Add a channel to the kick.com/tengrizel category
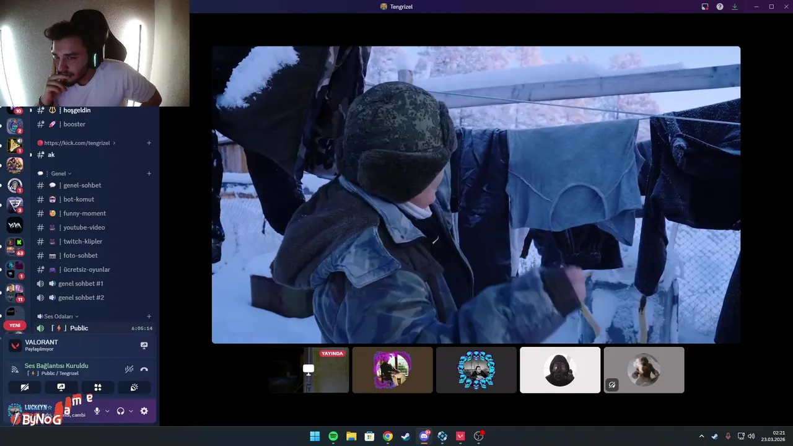Viewport: 793px width, 446px height. click(149, 143)
